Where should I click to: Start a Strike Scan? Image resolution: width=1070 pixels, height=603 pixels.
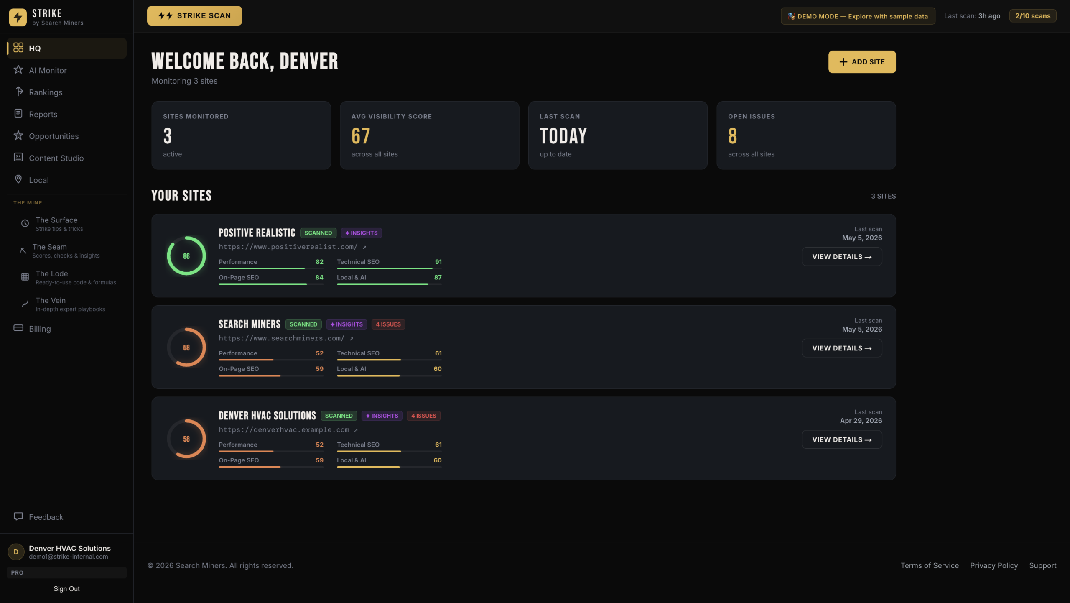[194, 16]
